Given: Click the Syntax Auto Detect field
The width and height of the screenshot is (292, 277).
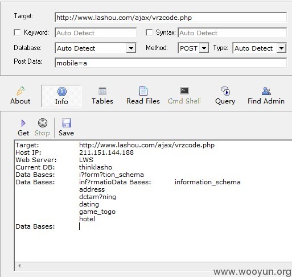Looking at the screenshot, I should 232,33.
